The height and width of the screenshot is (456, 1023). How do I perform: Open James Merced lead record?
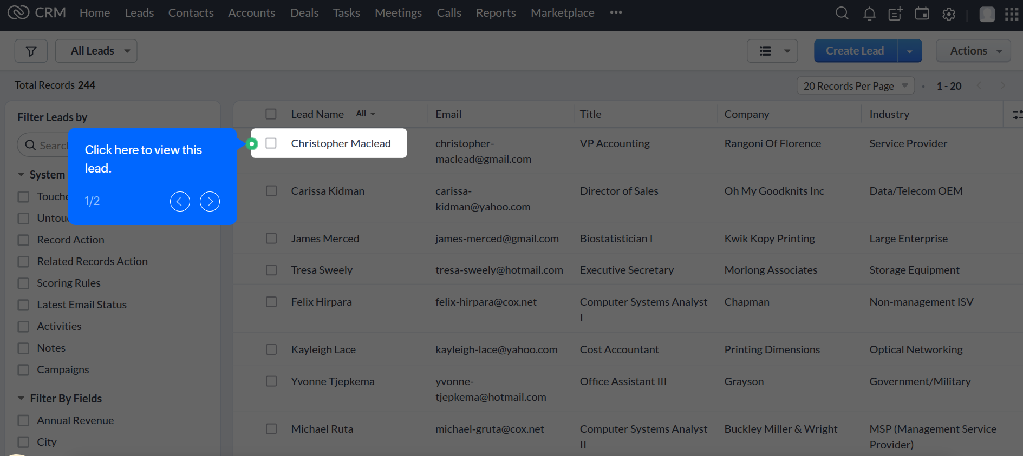pos(325,239)
